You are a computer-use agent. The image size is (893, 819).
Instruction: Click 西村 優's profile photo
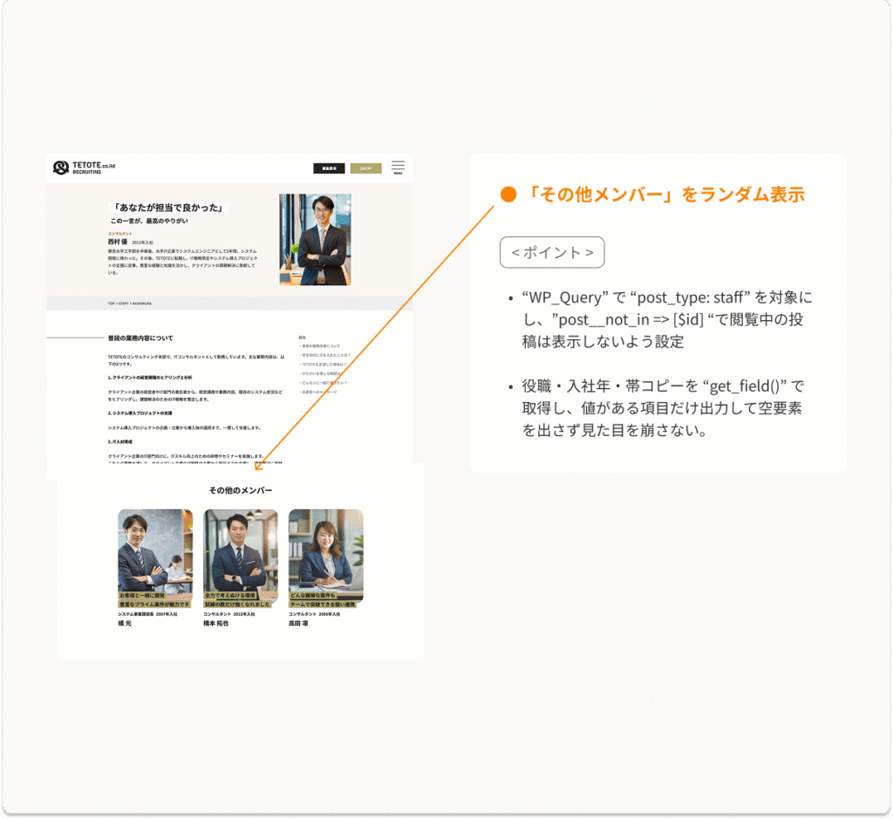coord(315,239)
